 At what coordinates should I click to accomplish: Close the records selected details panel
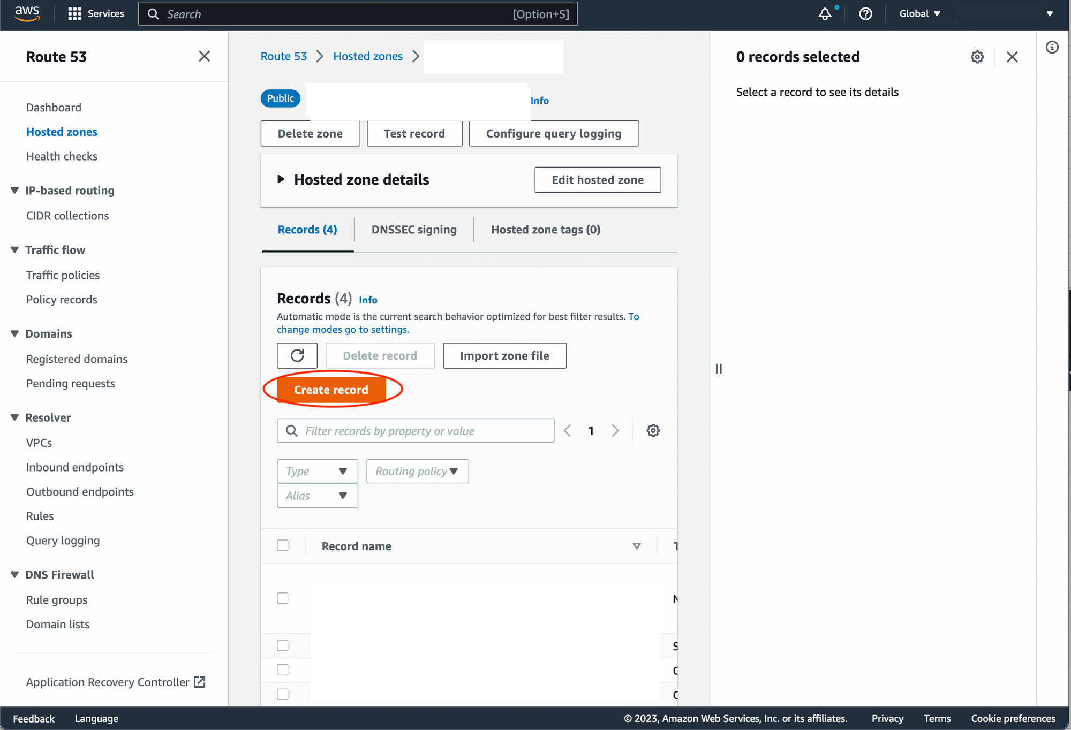tap(1012, 57)
